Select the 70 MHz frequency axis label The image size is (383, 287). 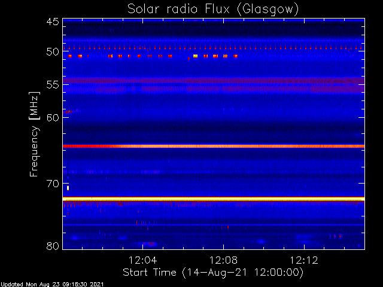point(53,184)
